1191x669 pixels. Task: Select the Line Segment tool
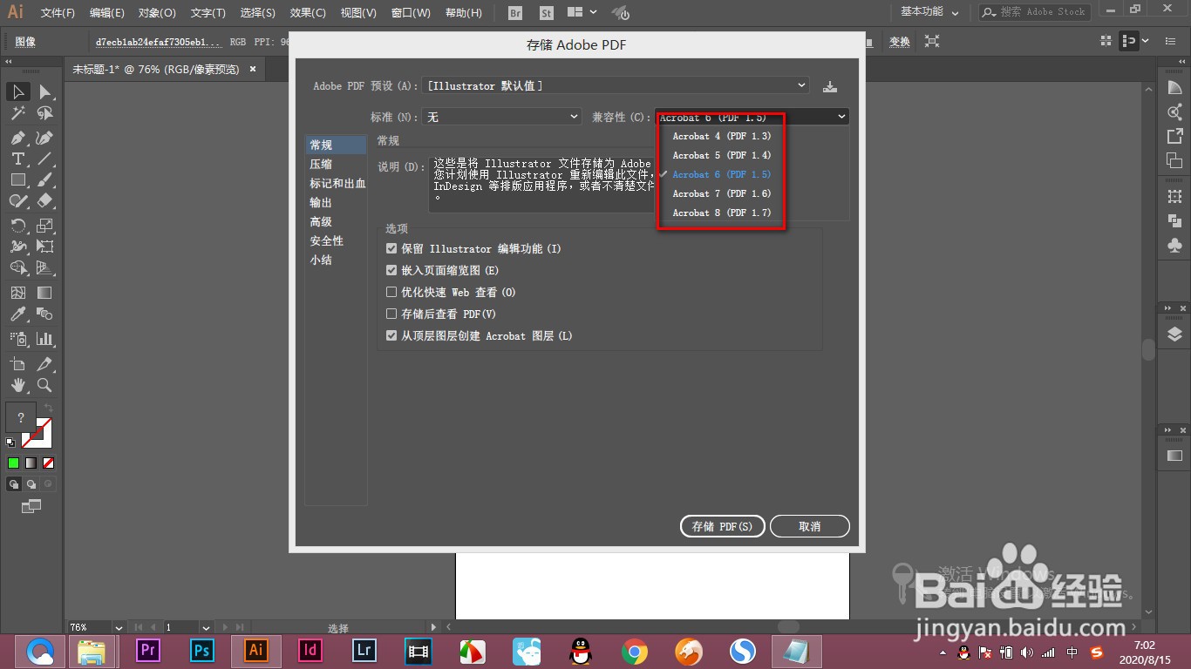click(x=44, y=159)
